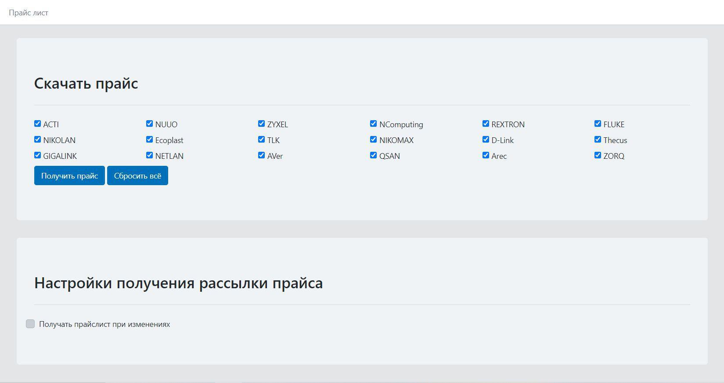Screen dimensions: 724x383
Task: Toggle the FLUKE checkbox
Action: pos(598,124)
